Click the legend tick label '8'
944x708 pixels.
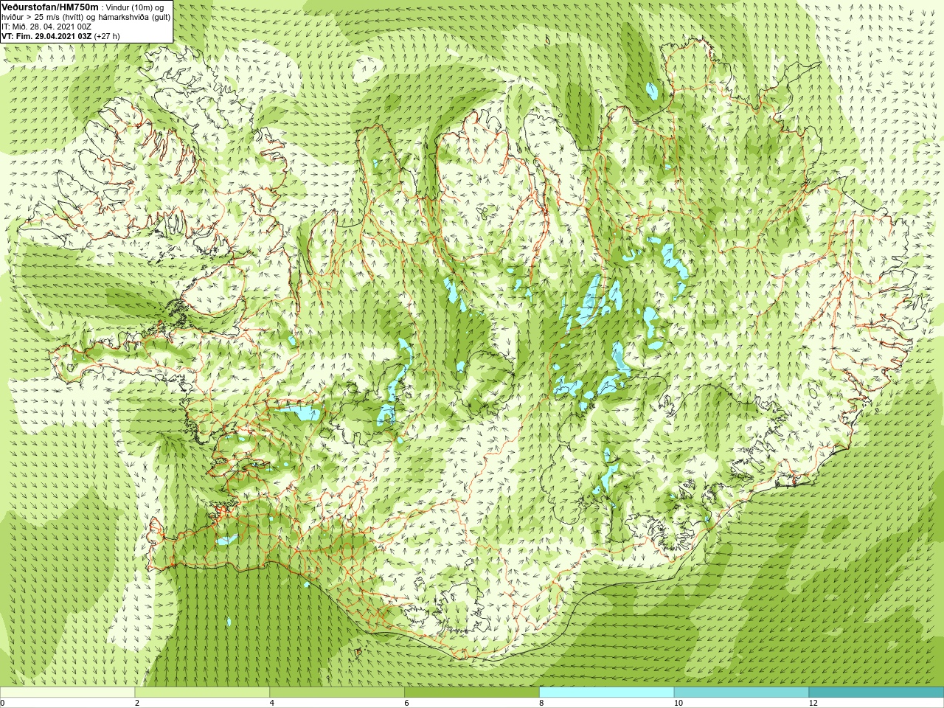click(542, 703)
